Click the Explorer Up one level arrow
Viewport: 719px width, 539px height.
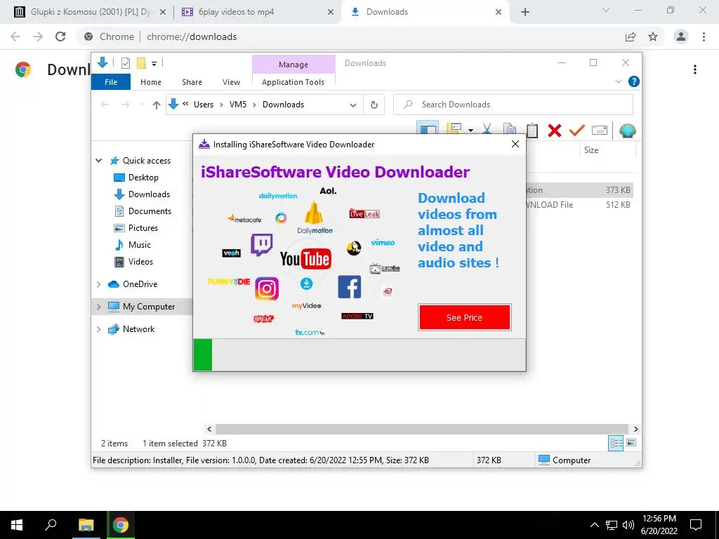point(157,105)
